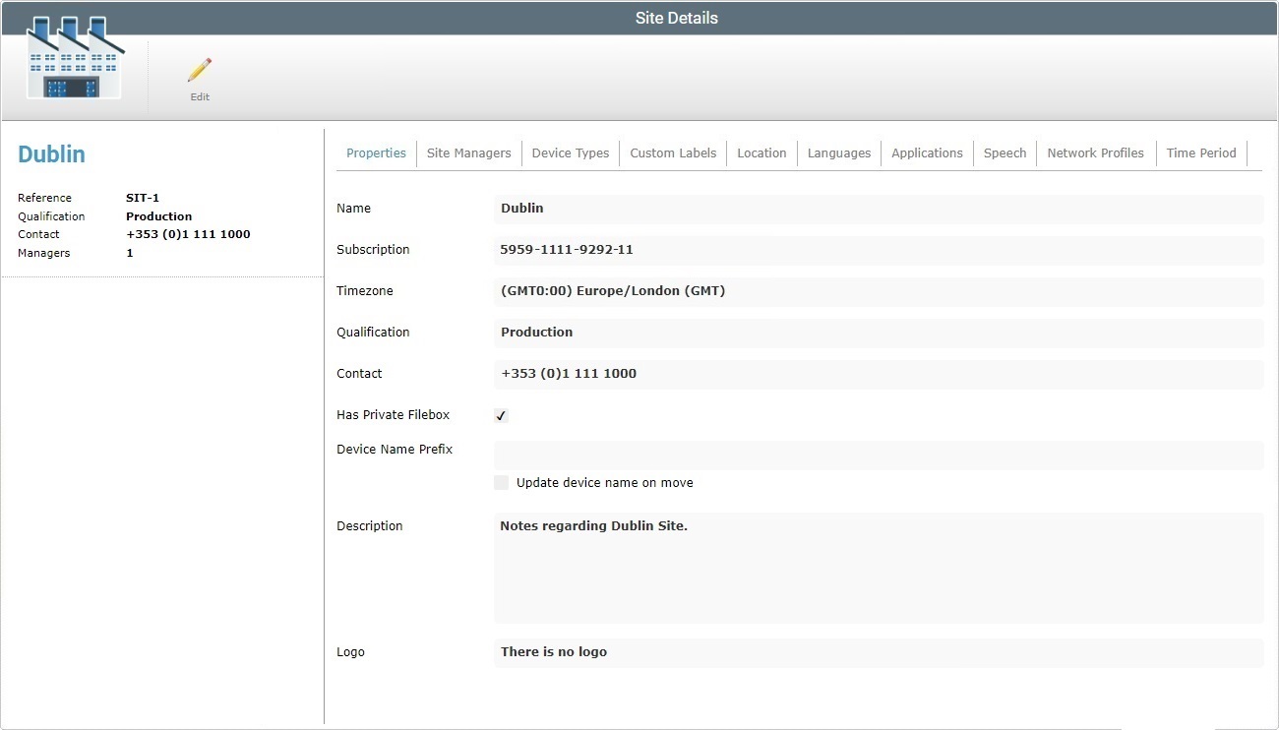Select the Timezone field
The image size is (1279, 730).
coord(879,291)
